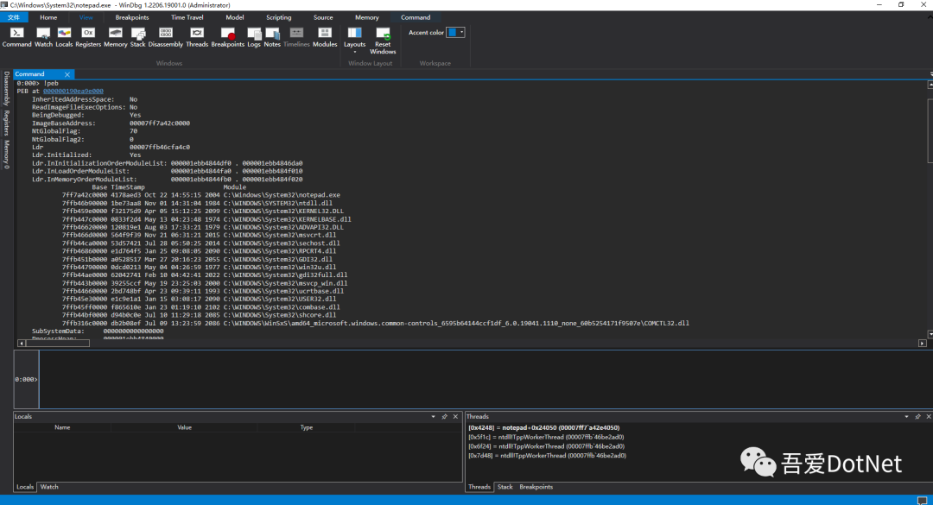Click the notepad.exe module row
933x505 pixels.
pos(201,195)
